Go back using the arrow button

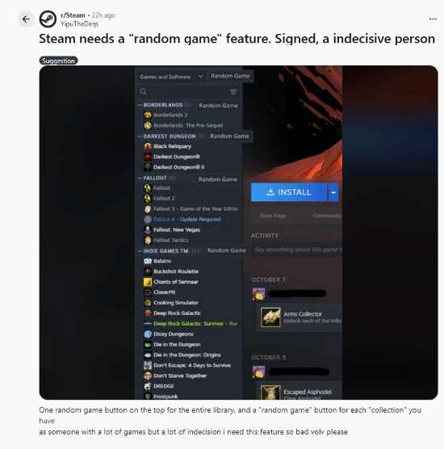pos(26,19)
